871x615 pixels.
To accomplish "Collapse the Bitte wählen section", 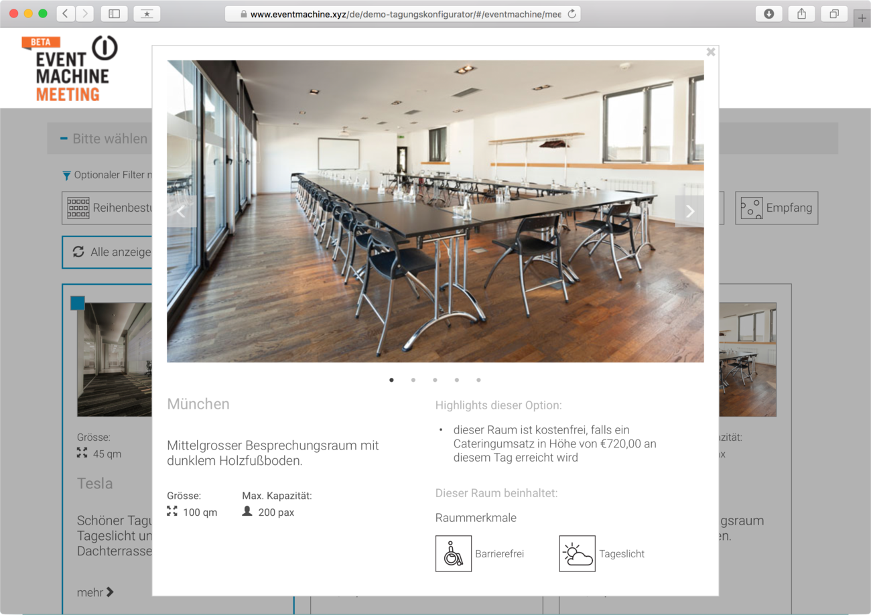I will coord(64,139).
